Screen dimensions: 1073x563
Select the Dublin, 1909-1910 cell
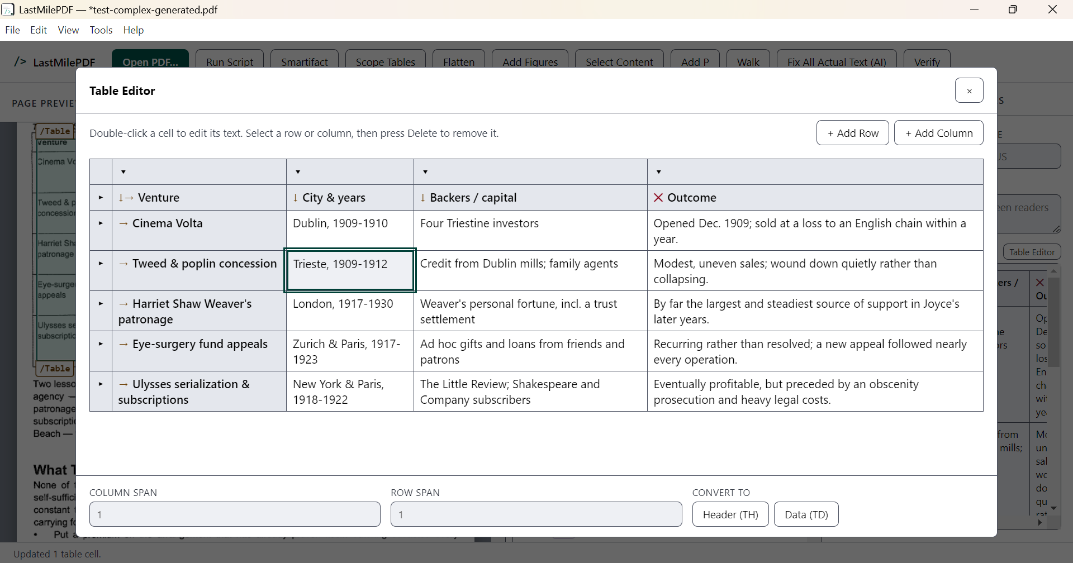tap(350, 230)
